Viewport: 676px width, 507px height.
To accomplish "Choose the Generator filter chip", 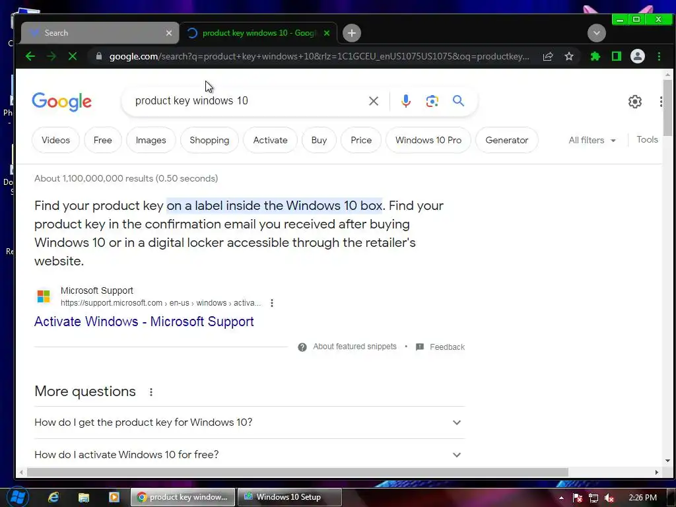I will point(506,140).
